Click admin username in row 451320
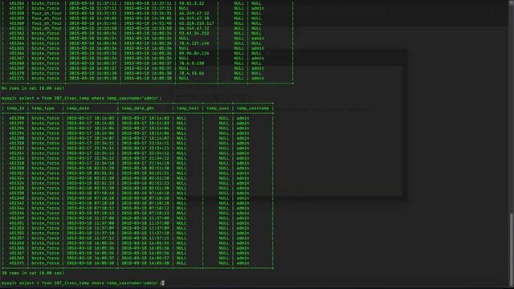Image resolution: width=514 pixels, height=289 pixels. click(x=243, y=168)
